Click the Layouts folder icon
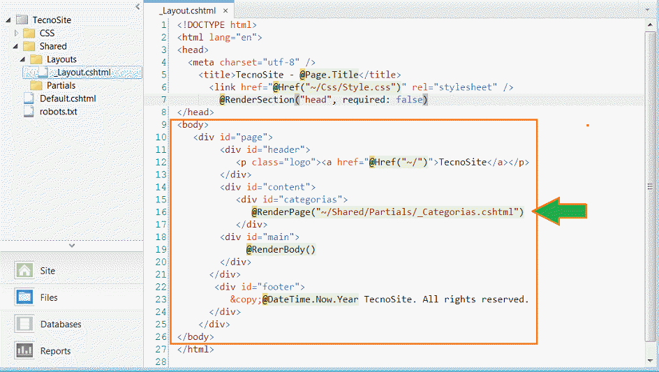659x372 pixels. click(x=36, y=59)
